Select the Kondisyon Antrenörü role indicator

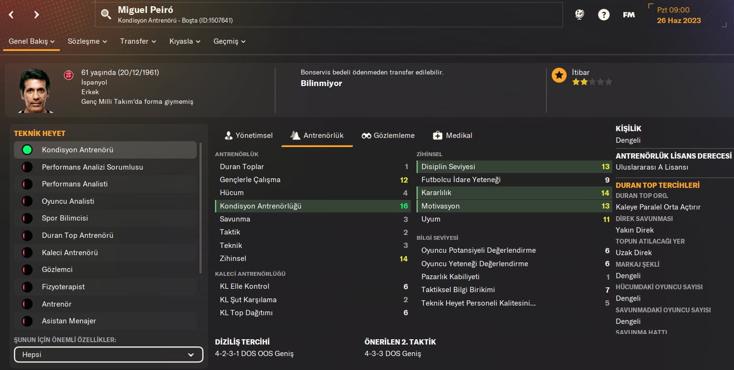[27, 150]
